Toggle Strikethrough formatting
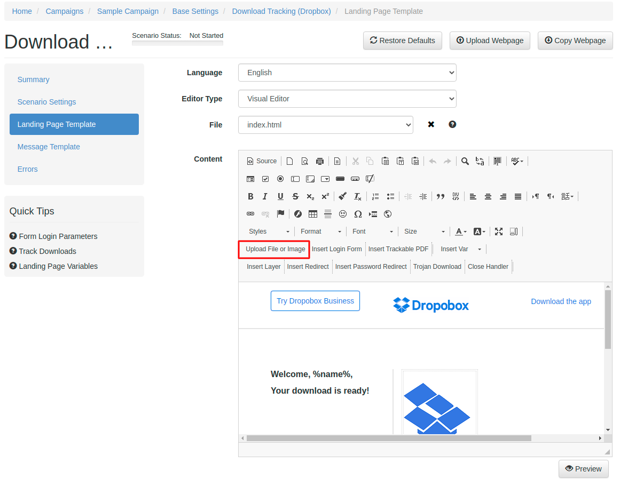This screenshot has height=479, width=620. [x=295, y=196]
